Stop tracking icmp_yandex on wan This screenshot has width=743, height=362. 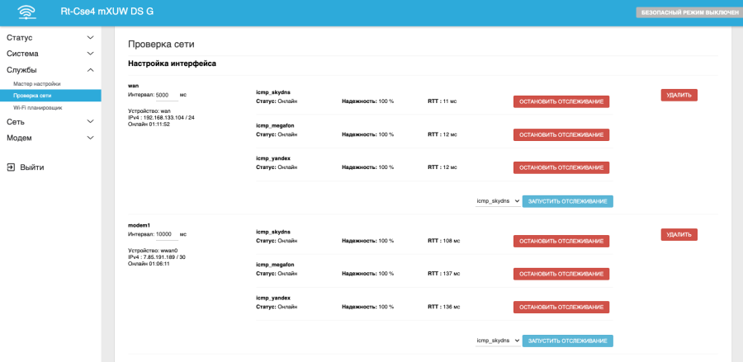click(561, 167)
